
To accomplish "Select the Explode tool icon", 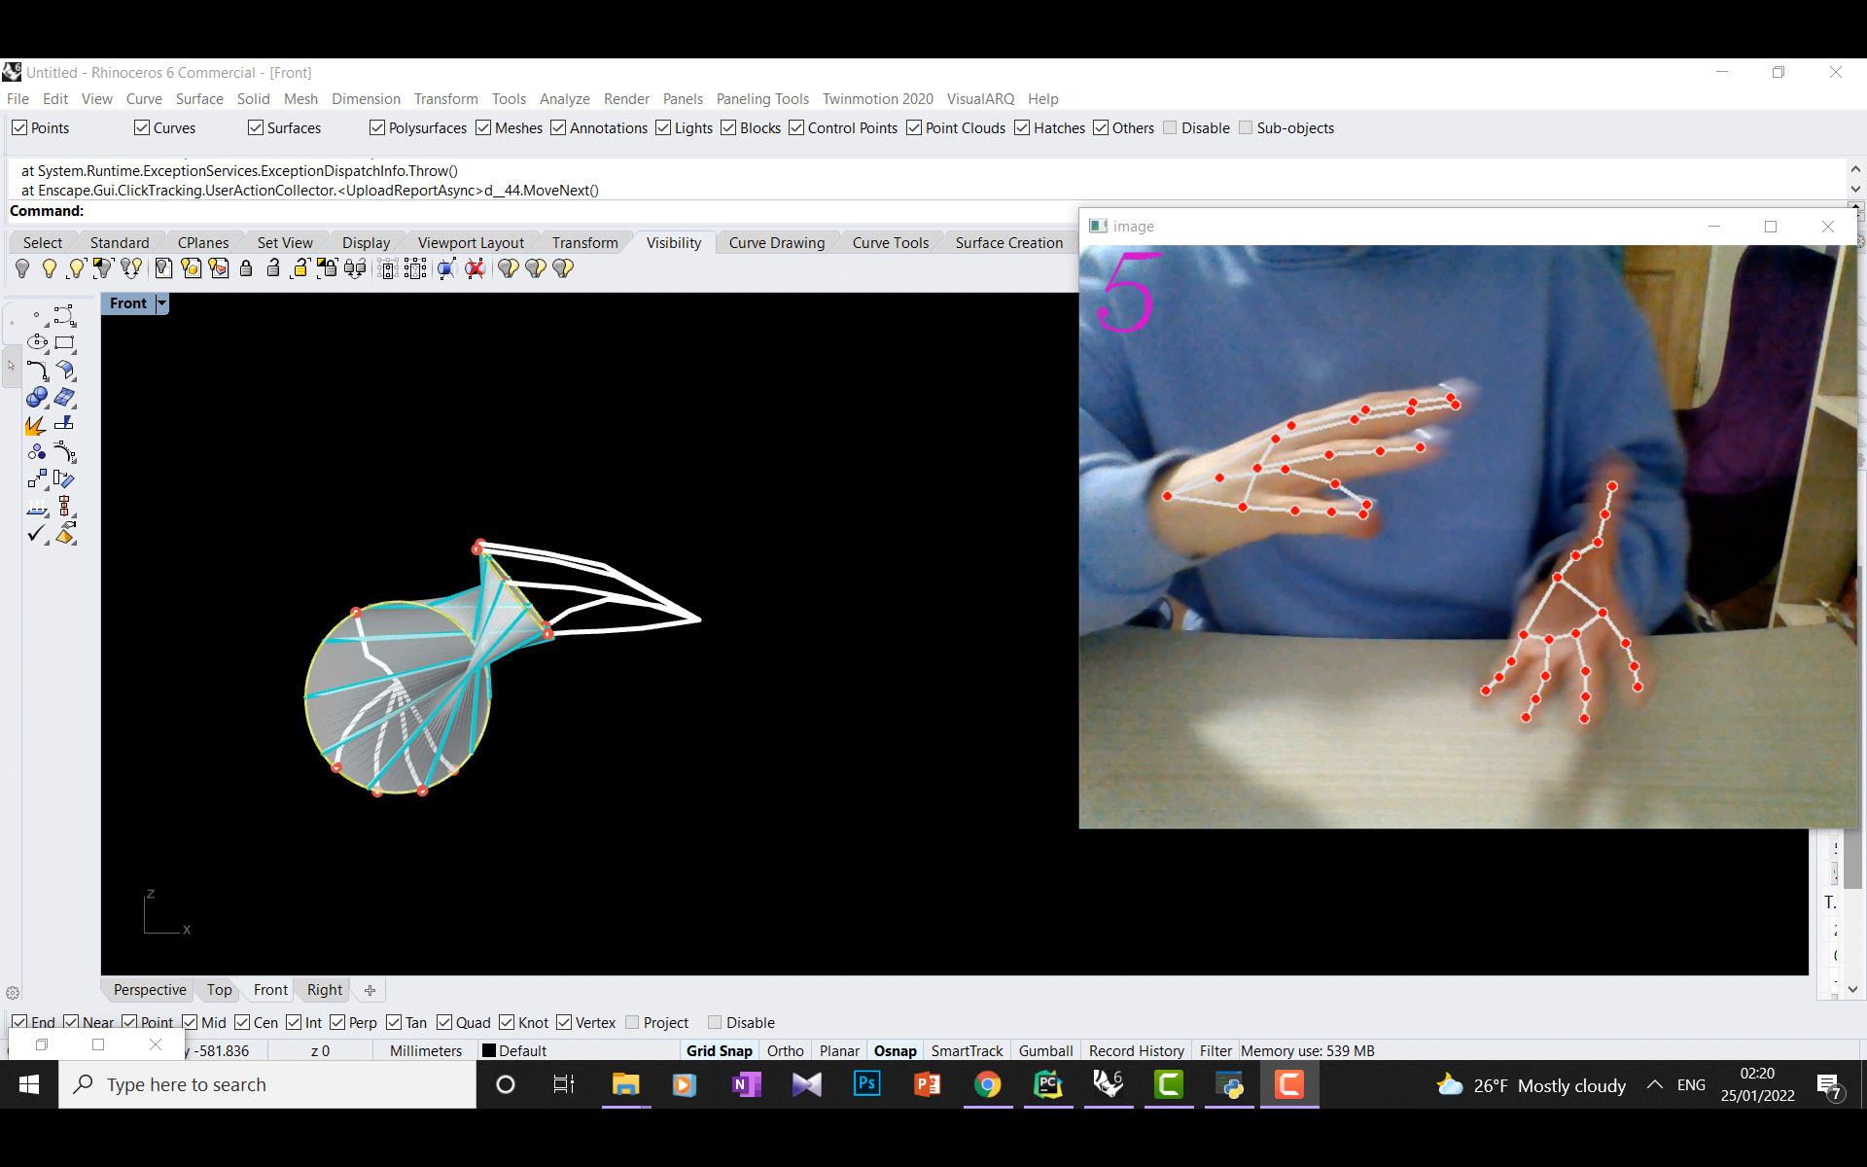I will point(35,425).
